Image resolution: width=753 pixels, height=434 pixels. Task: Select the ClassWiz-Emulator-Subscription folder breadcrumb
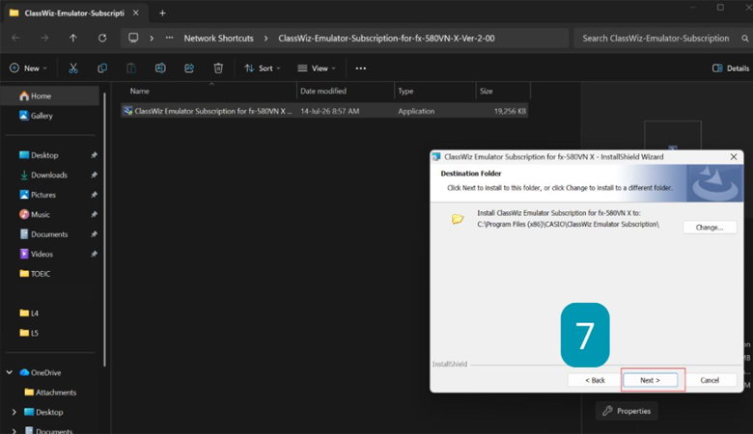(386, 38)
